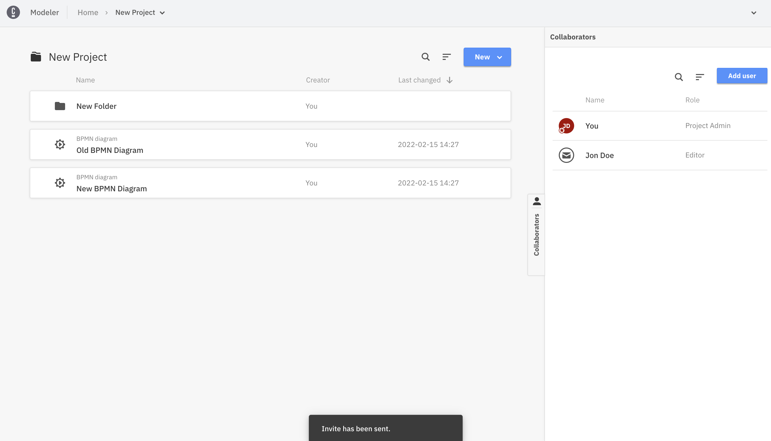Viewport: 771px width, 441px height.
Task: Click the Camunda logo icon
Action: [x=13, y=12]
